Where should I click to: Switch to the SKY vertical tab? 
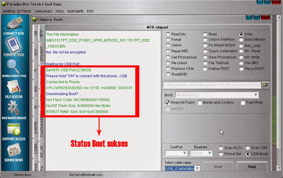coord(35,52)
